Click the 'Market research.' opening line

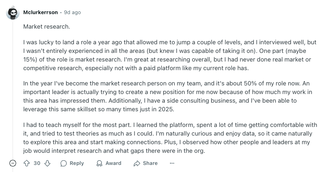[x=46, y=27]
